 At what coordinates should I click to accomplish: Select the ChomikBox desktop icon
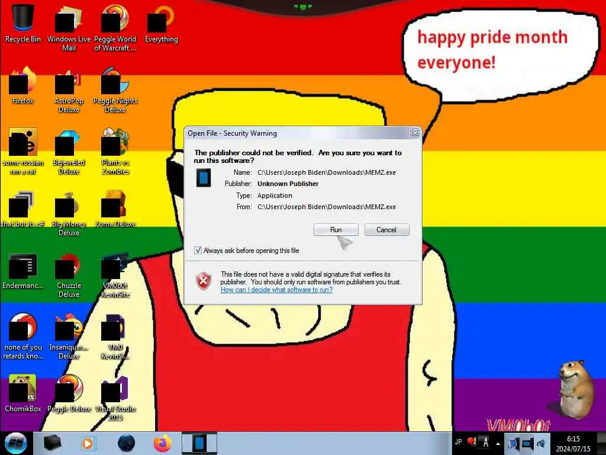(x=23, y=393)
